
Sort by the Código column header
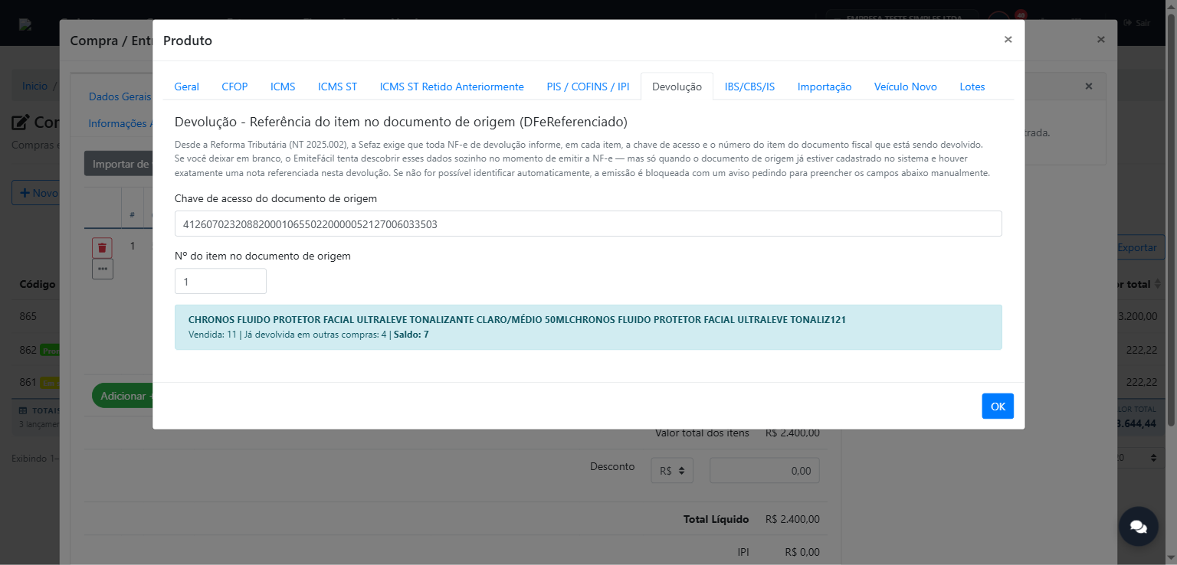click(38, 284)
